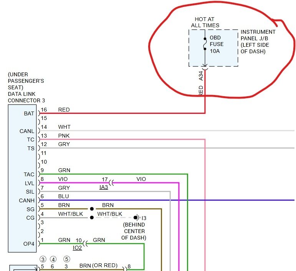Click terminal number 10 at IO2
The height and width of the screenshot is (271, 296).
(79, 240)
